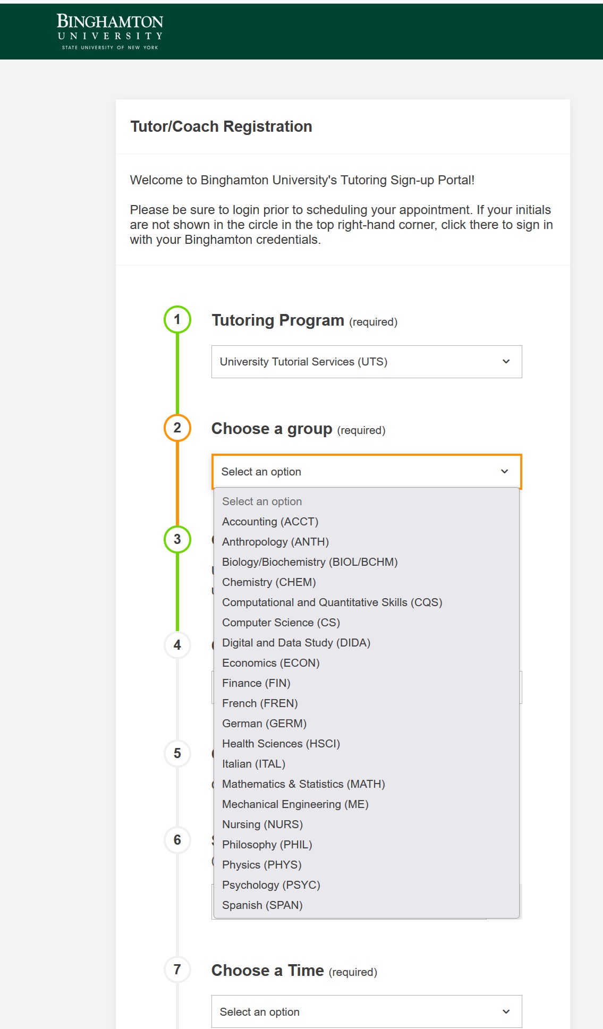Click the step 2 circle marker
603x1029 pixels.
[x=177, y=428]
